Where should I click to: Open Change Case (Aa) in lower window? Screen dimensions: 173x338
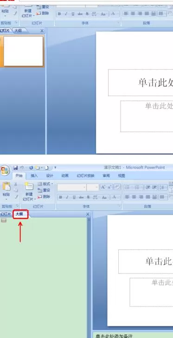pos(104,197)
